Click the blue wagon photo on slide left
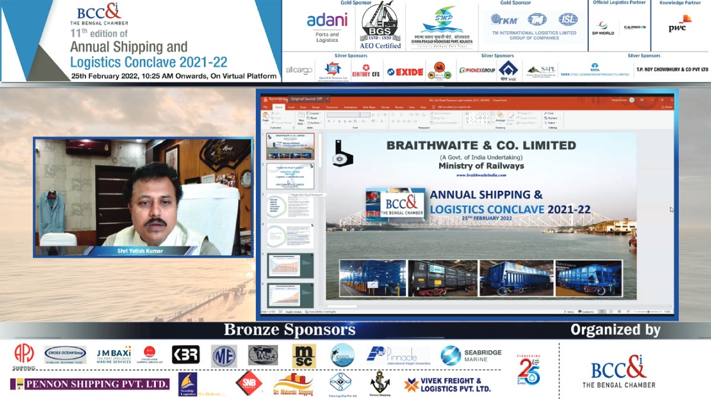Image resolution: width=711 pixels, height=399 pixels. (373, 278)
